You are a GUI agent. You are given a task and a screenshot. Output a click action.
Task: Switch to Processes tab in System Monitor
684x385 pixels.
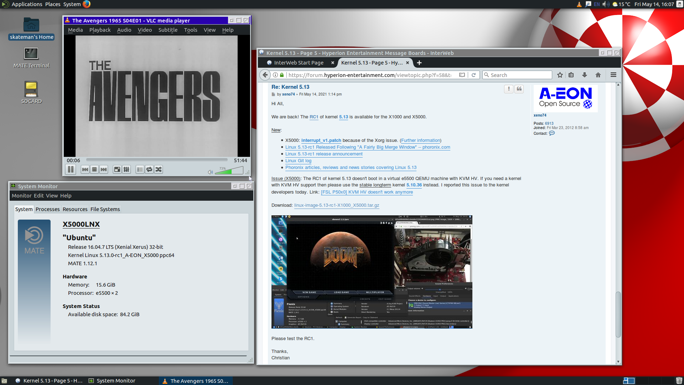(x=47, y=209)
